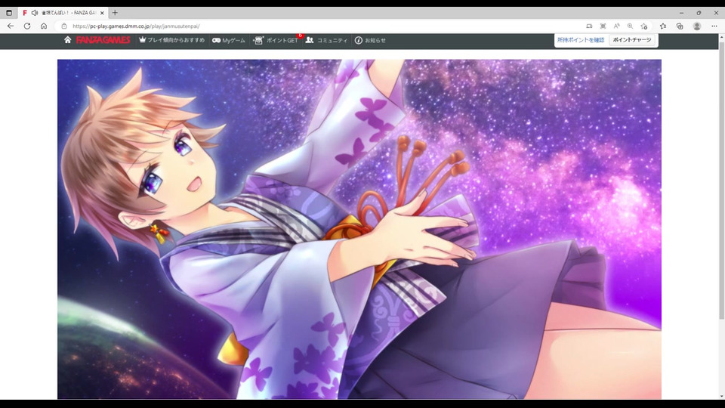The height and width of the screenshot is (408, 725).
Task: Mute the tab audio speaker icon
Action: point(34,13)
